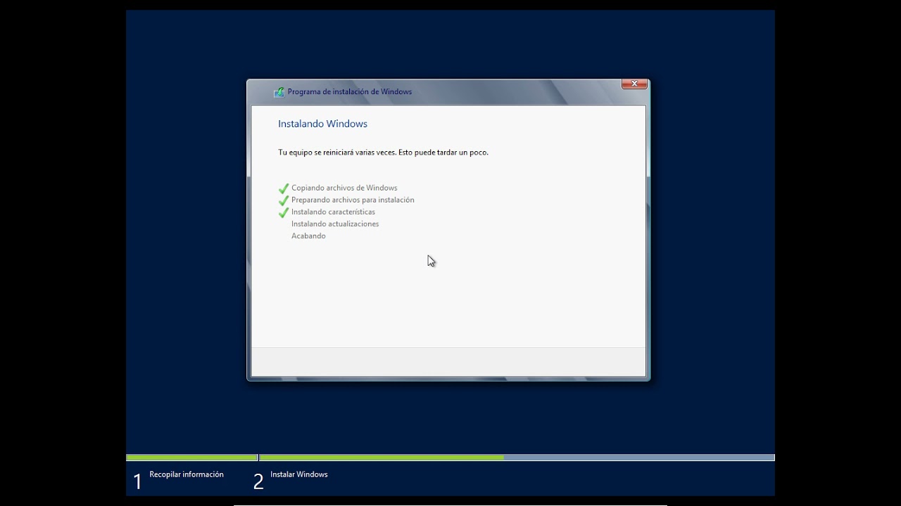Click the checkmark beside Instalando características
The height and width of the screenshot is (506, 901).
coord(284,212)
